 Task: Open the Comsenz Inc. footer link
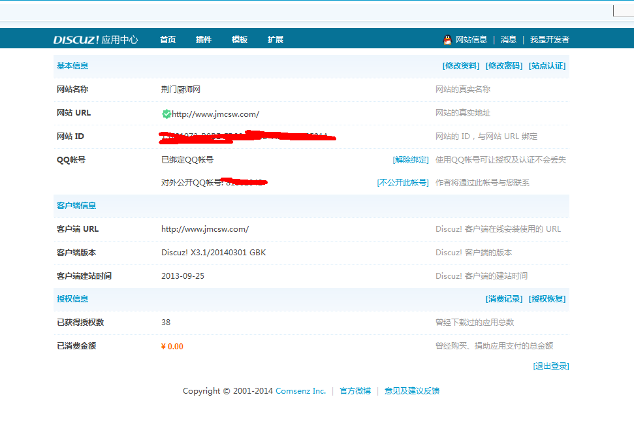(300, 391)
